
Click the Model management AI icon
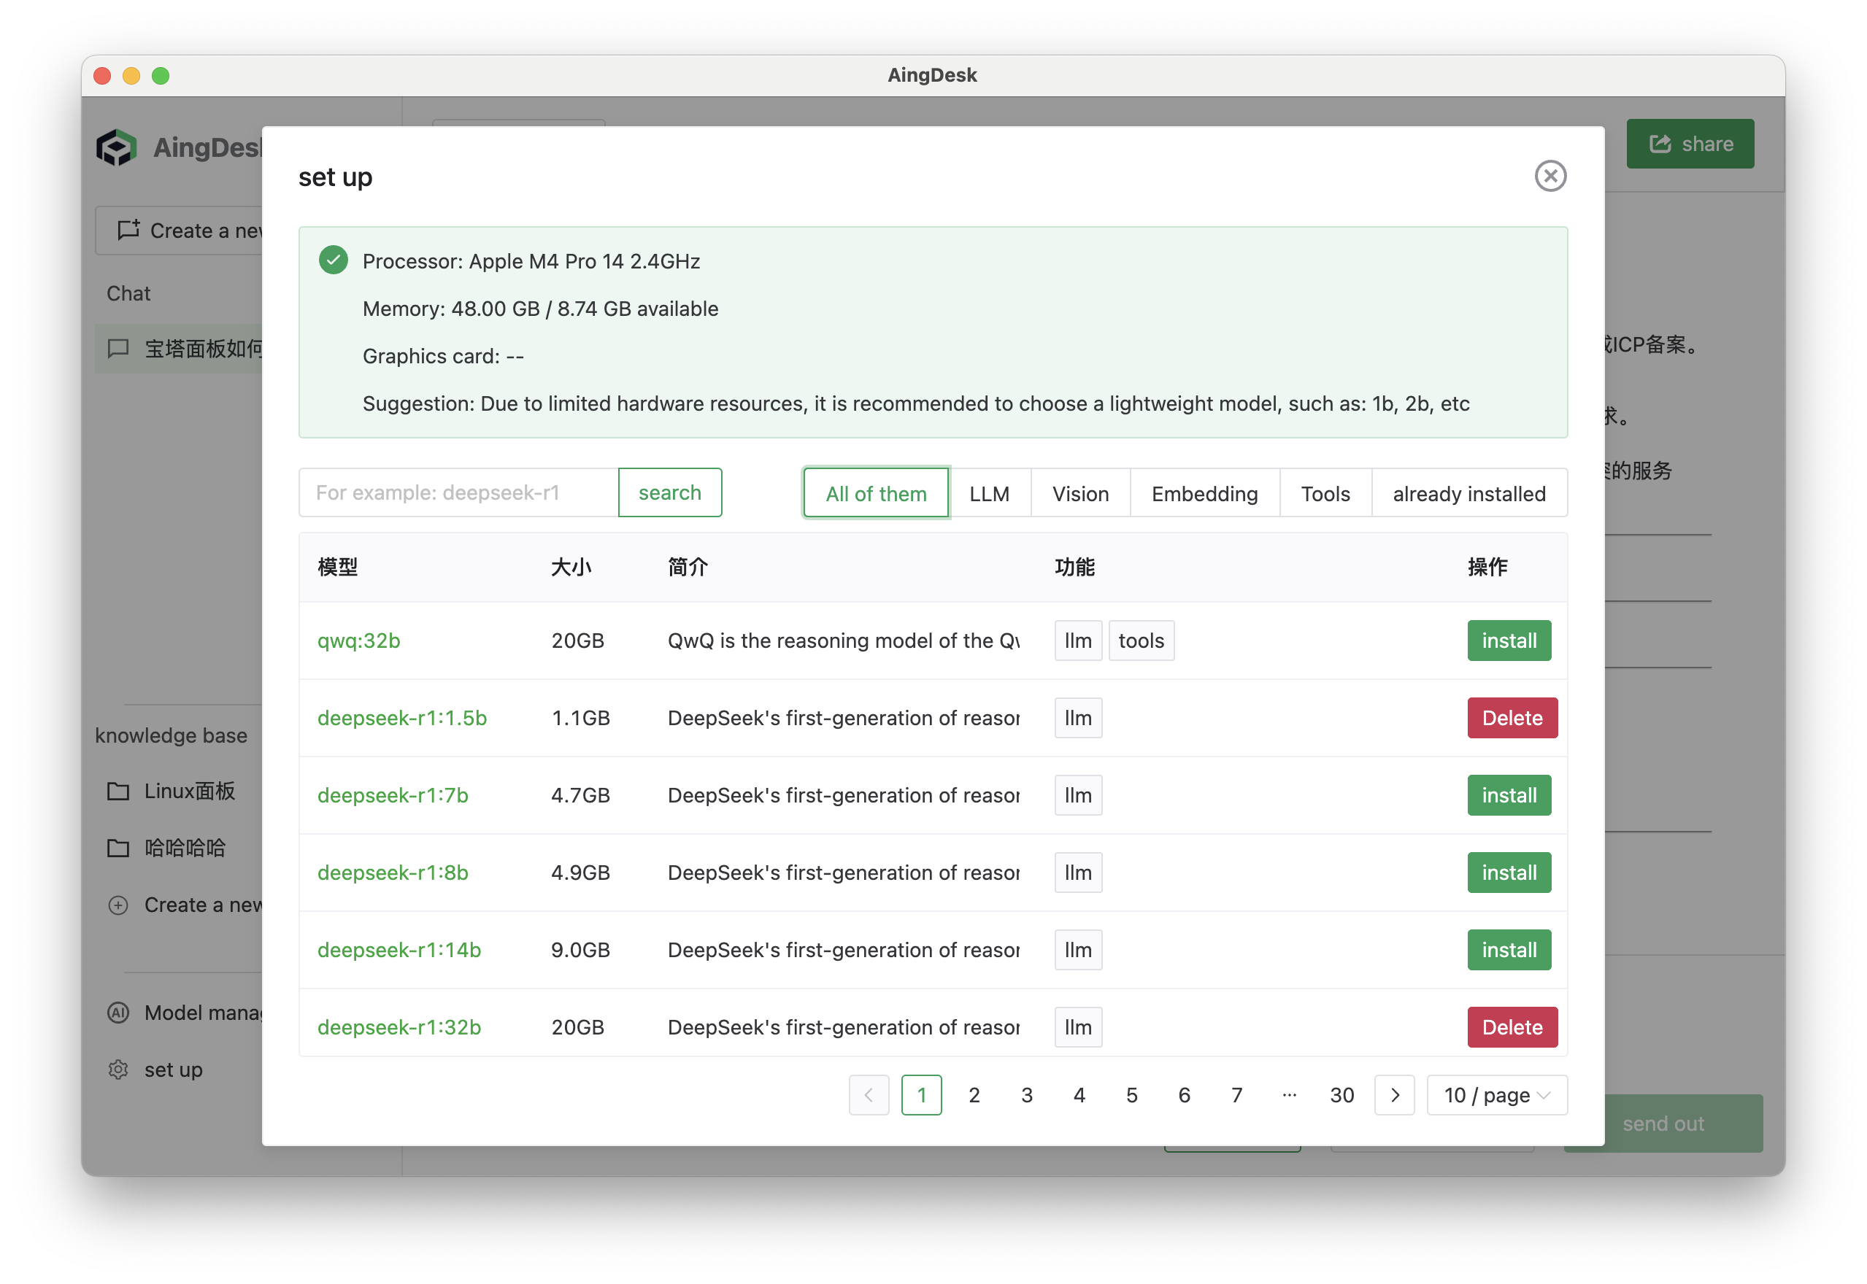click(x=118, y=1012)
